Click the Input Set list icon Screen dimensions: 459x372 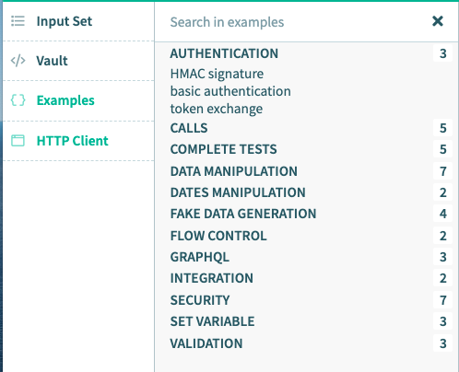pyautogui.click(x=18, y=21)
